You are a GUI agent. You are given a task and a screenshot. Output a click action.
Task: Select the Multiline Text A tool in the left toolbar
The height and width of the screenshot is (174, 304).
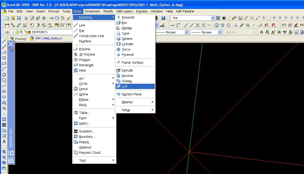pyautogui.click(x=4, y=142)
